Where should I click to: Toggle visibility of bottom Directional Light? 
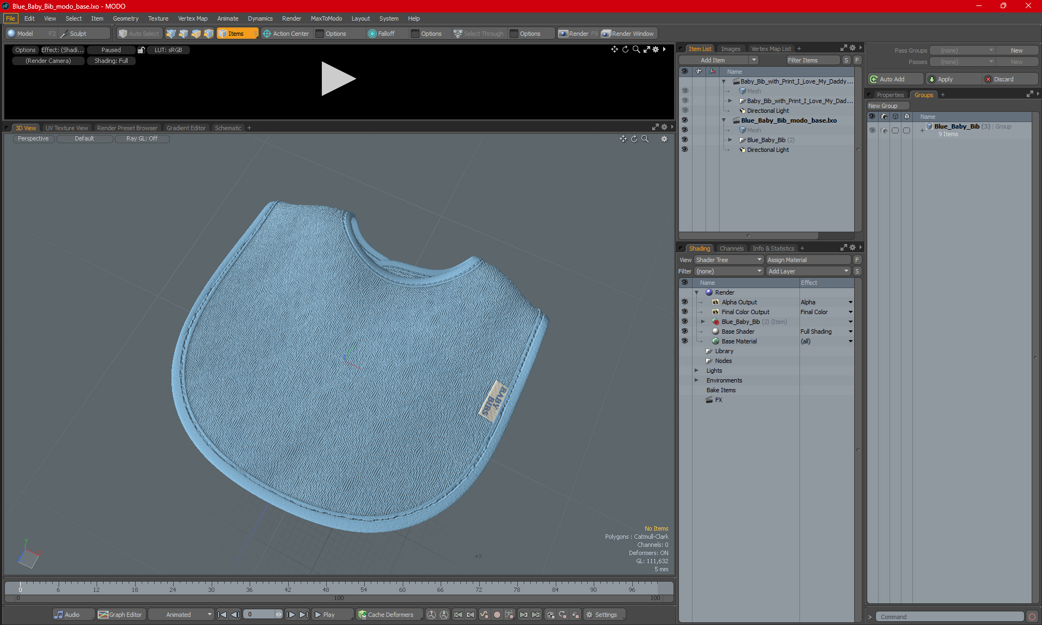[685, 150]
